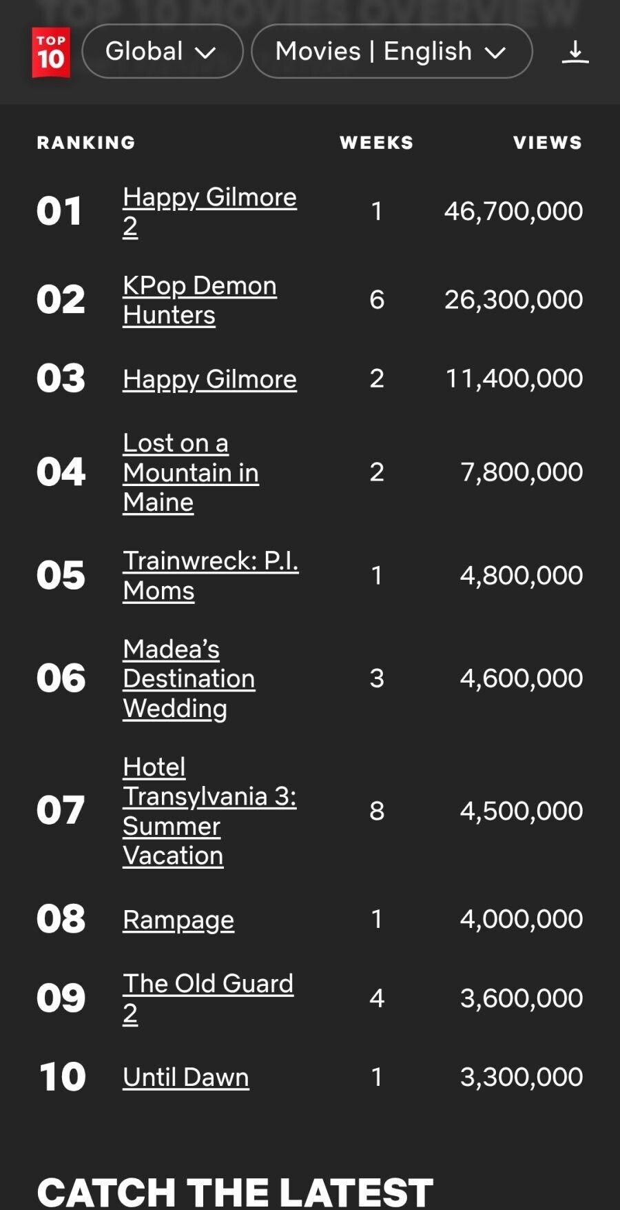Open The Old Guard 2 link
The height and width of the screenshot is (1210, 620).
pos(207,984)
